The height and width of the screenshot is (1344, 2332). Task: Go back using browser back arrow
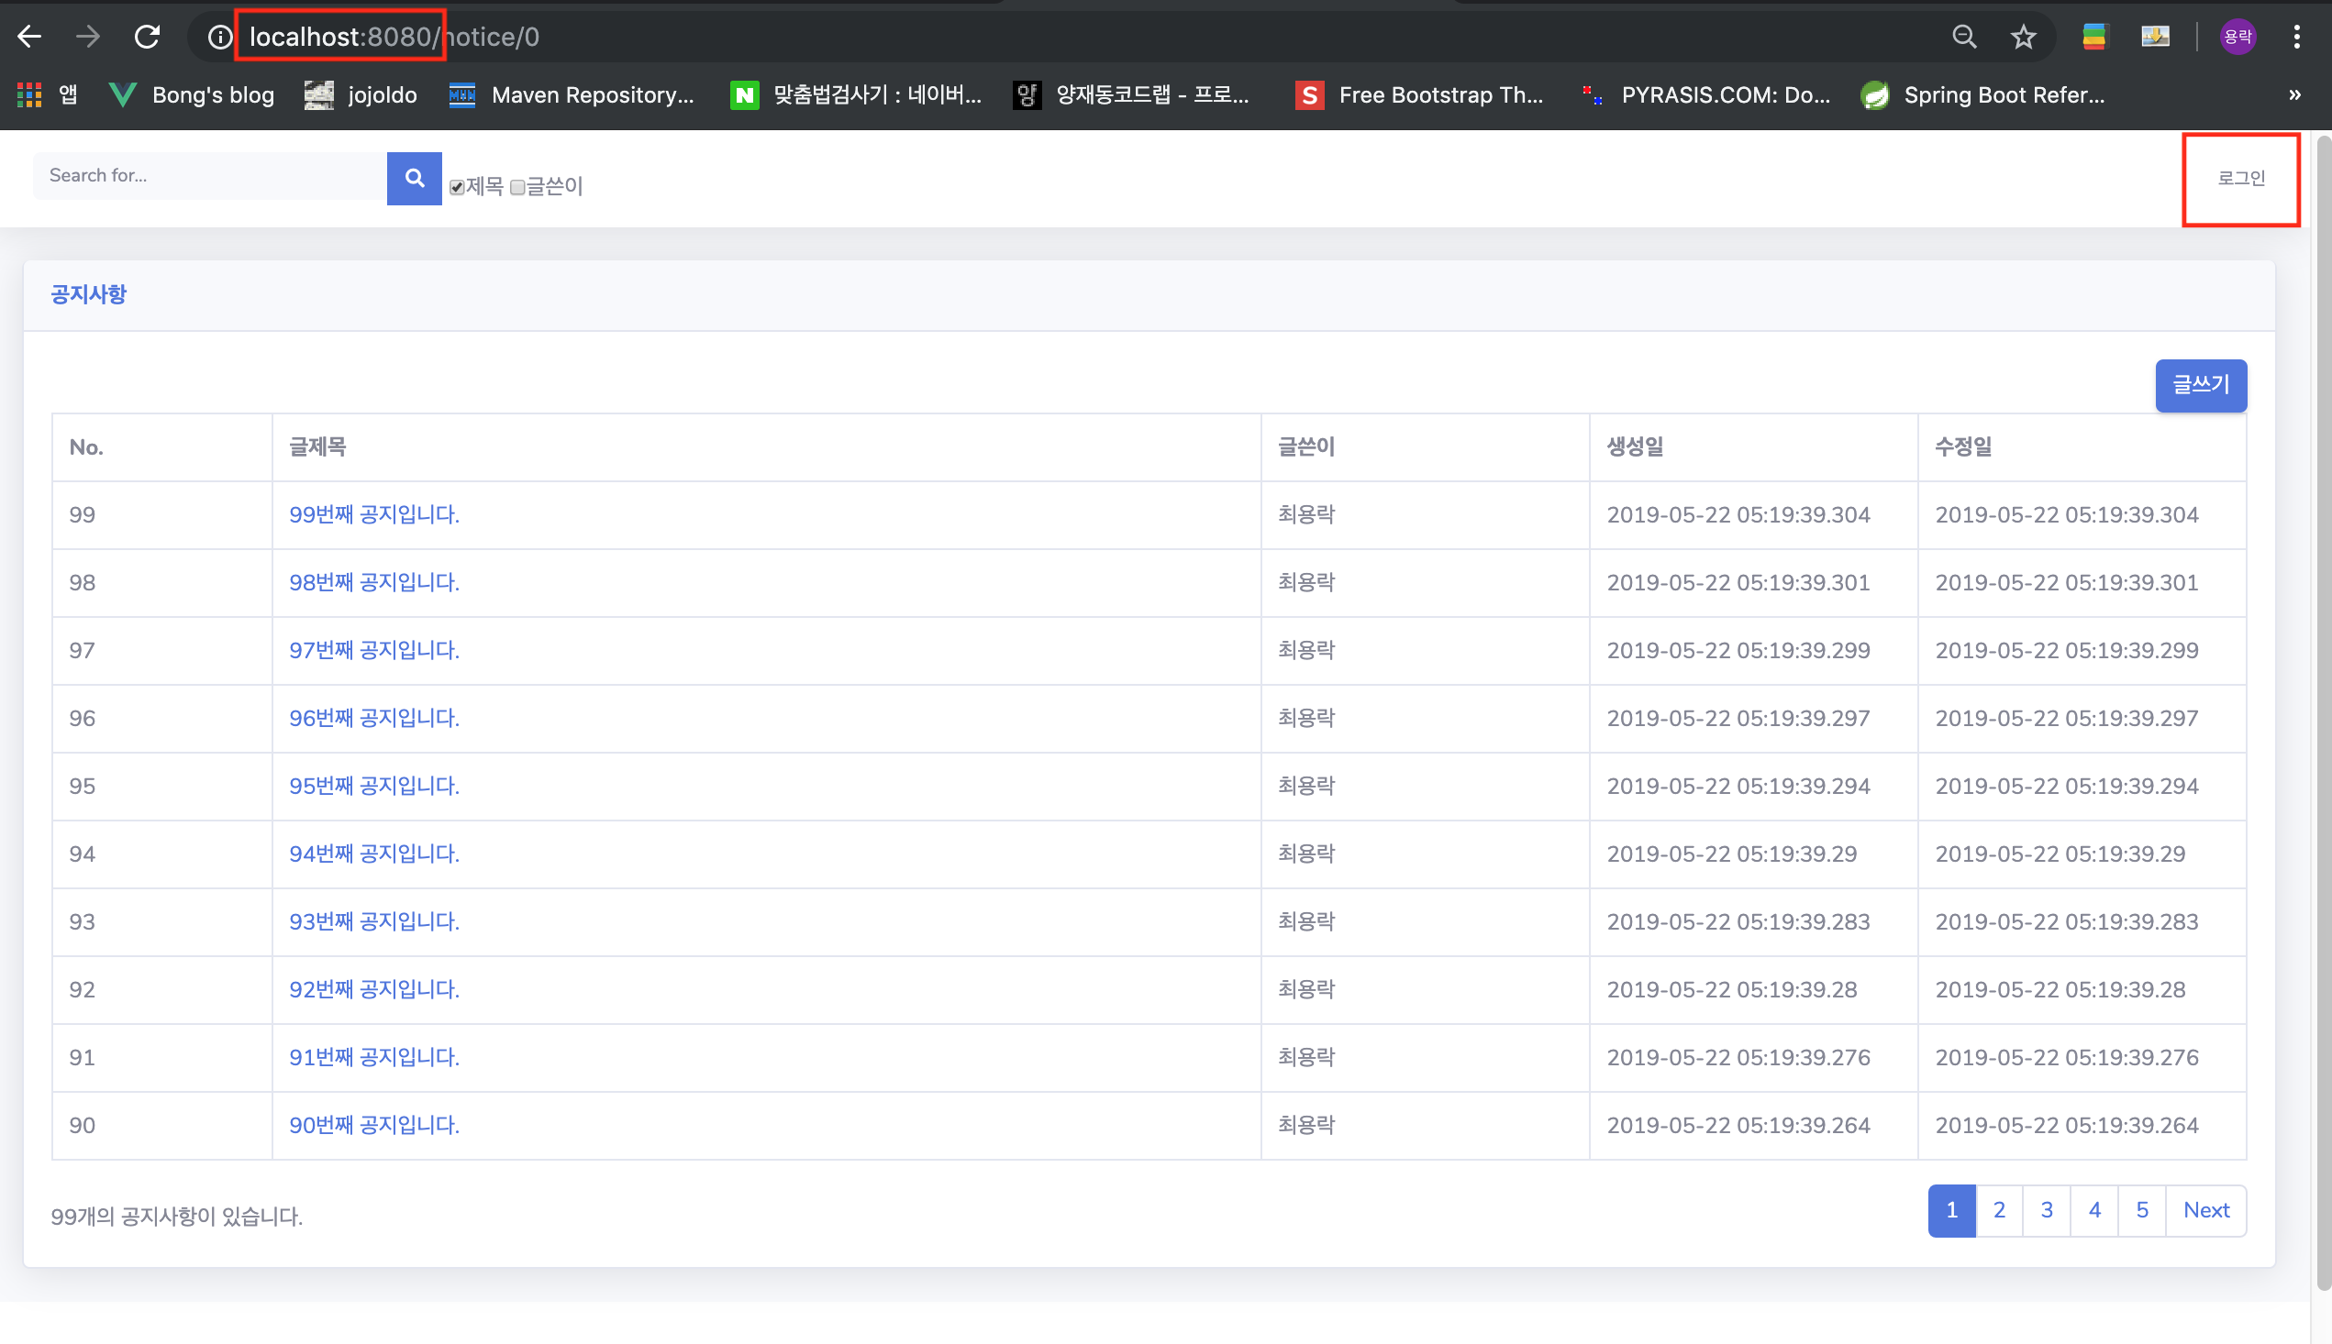(x=29, y=37)
